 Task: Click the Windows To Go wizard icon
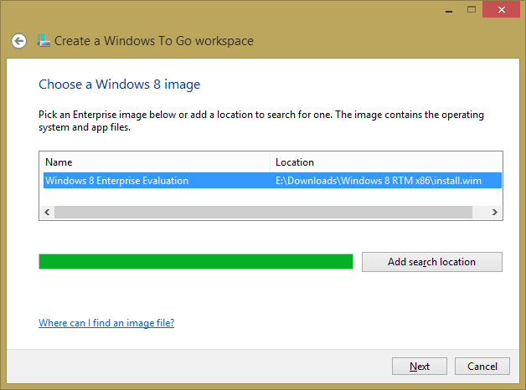click(44, 40)
